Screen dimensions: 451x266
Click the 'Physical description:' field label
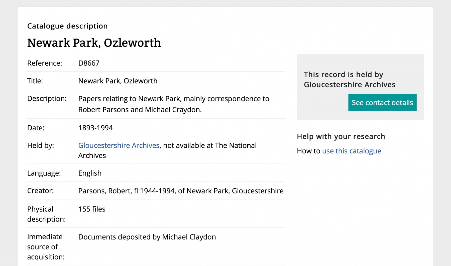(46, 214)
